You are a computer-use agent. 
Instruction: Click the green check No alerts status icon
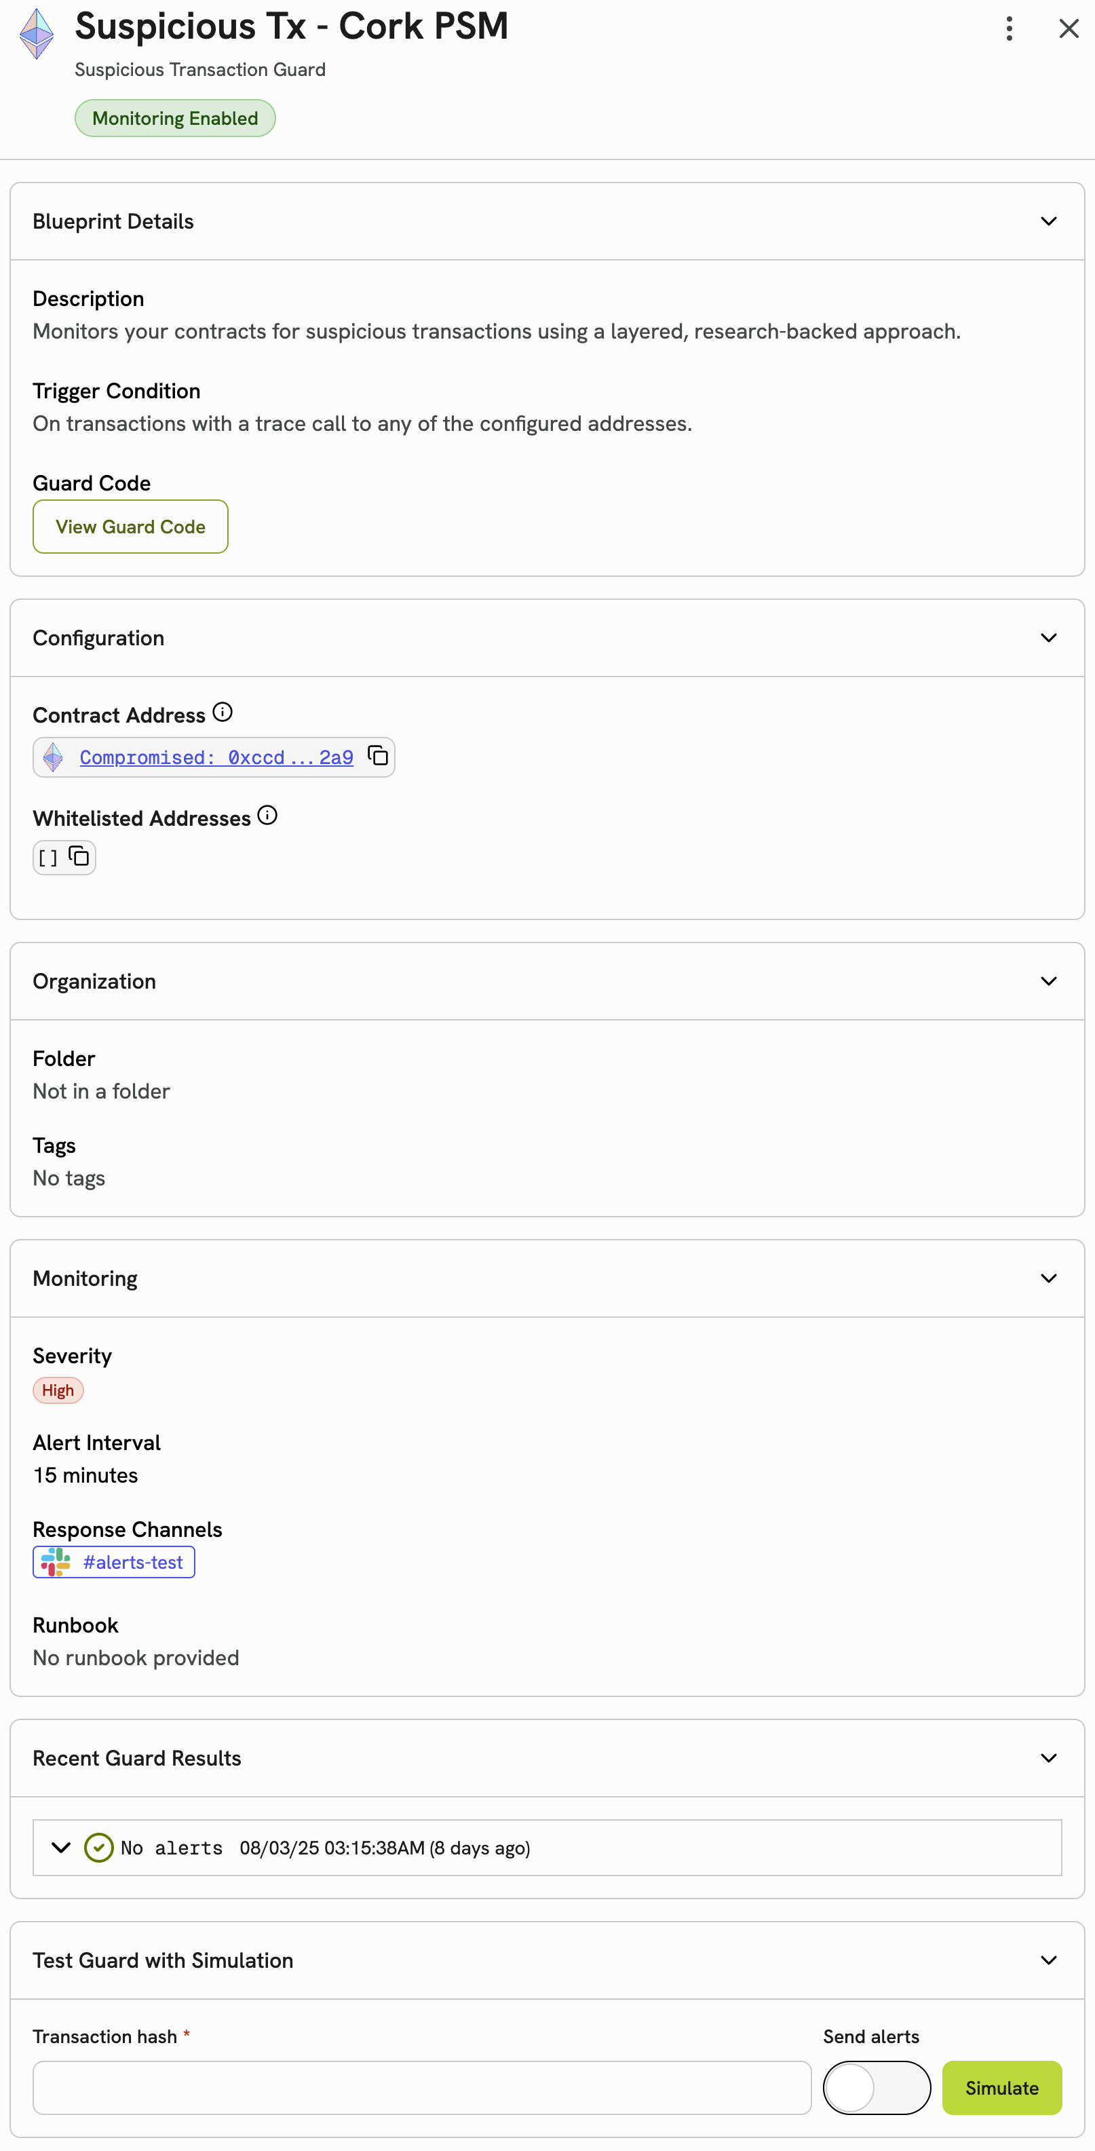[98, 1847]
